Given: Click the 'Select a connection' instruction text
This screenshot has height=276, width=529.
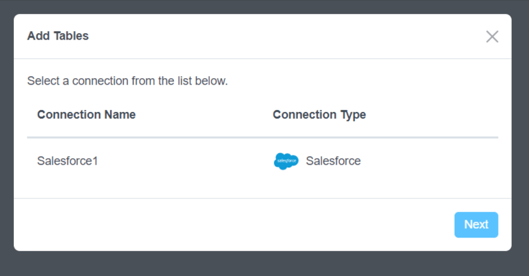Looking at the screenshot, I should pos(127,81).
